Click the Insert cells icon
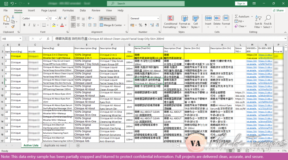 click(x=208, y=18)
